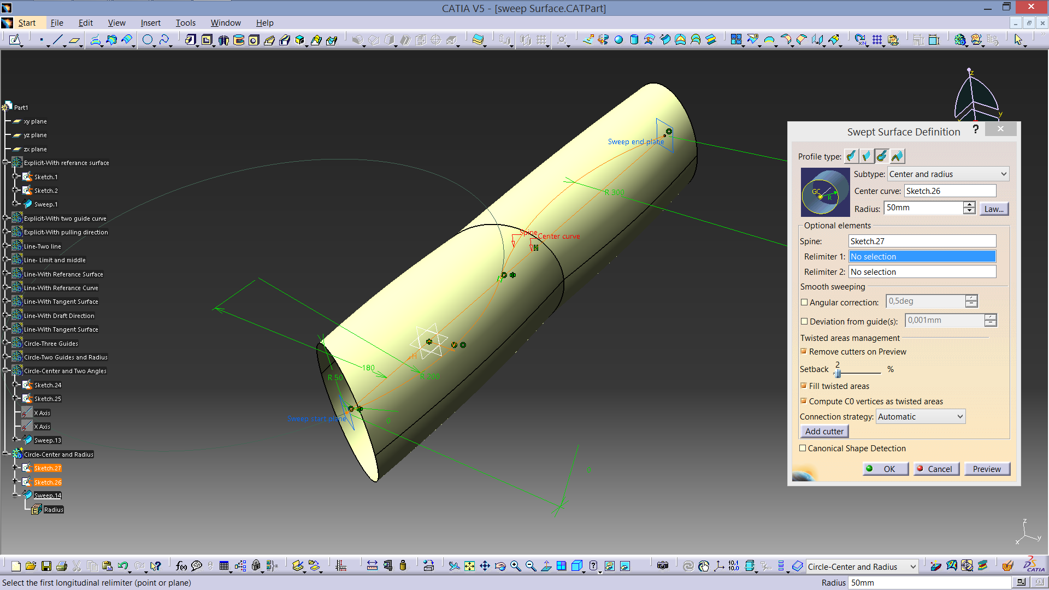
Task: Click the Add cutter button
Action: [x=824, y=431]
